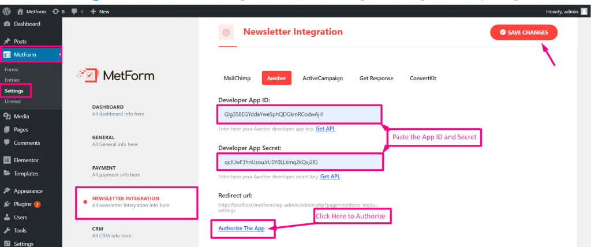Open Plugins in the sidebar
This screenshot has height=247, width=591.
pos(23,204)
